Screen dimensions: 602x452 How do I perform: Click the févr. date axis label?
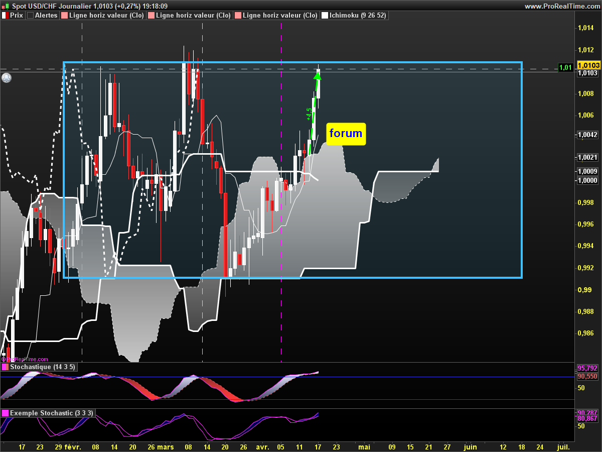pos(73,446)
